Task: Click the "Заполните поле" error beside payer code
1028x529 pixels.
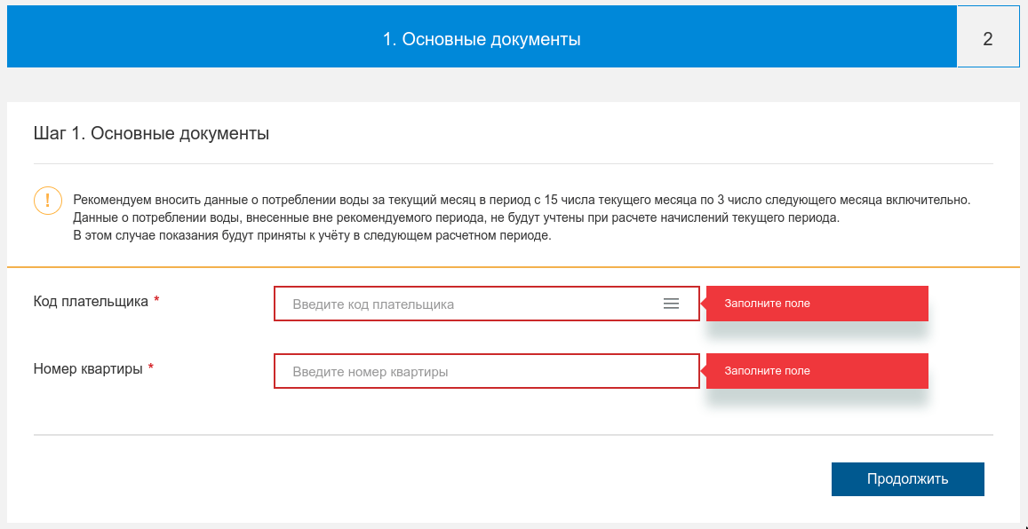Action: pyautogui.click(x=817, y=304)
